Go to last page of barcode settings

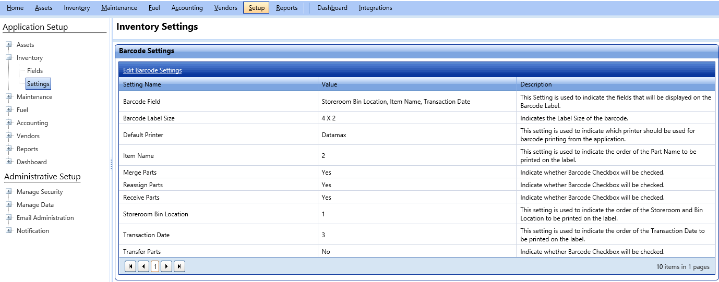tap(179, 266)
